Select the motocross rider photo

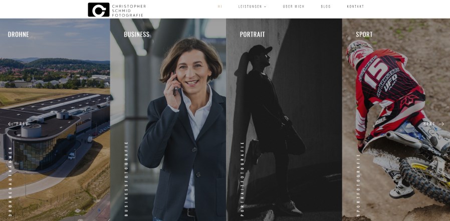click(396, 120)
